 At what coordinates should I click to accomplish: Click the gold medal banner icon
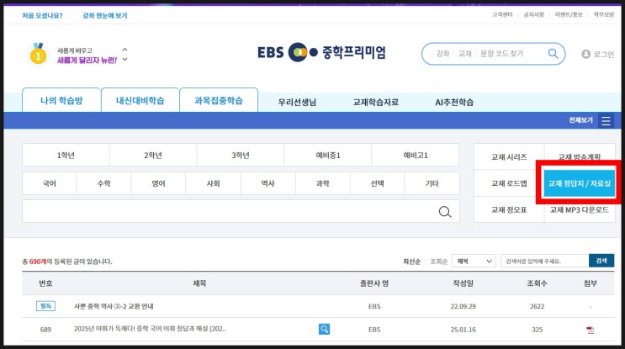click(x=38, y=54)
